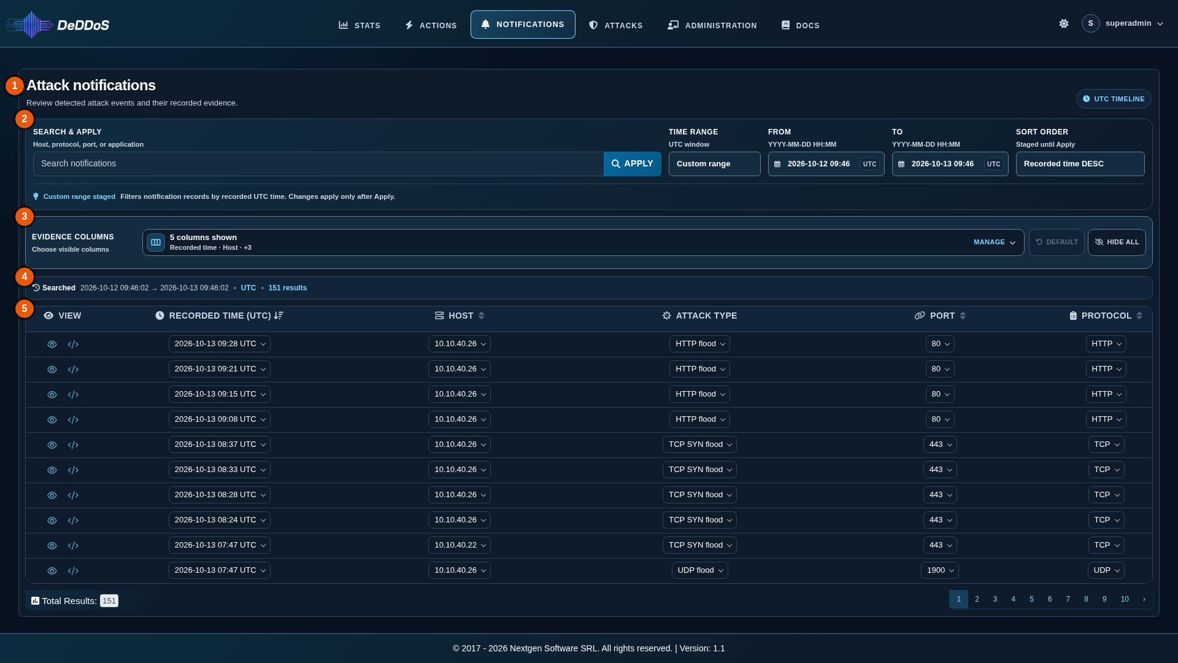Image resolution: width=1178 pixels, height=663 pixels.
Task: Sort by Host column arrows
Action: tap(482, 316)
